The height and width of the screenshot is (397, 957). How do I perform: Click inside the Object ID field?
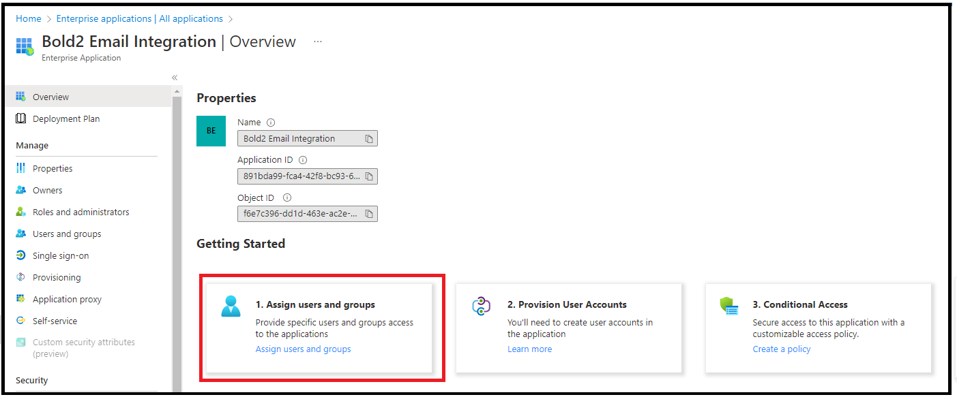point(300,213)
